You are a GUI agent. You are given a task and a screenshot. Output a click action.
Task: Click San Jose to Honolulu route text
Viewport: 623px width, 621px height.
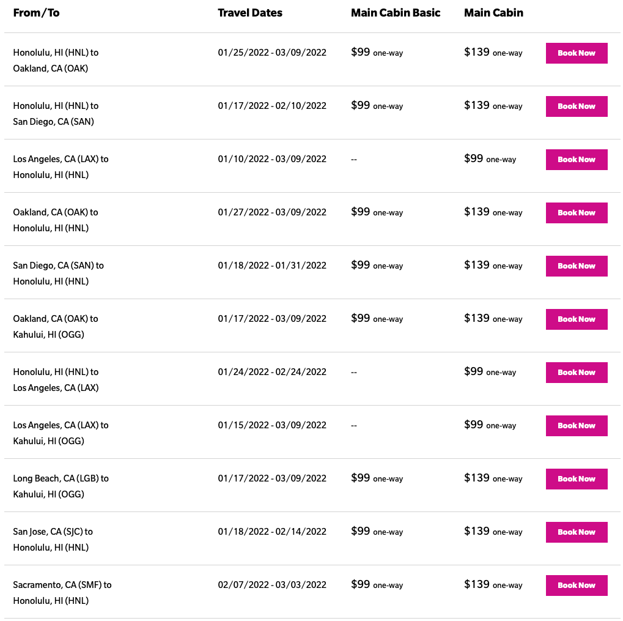pos(53,540)
